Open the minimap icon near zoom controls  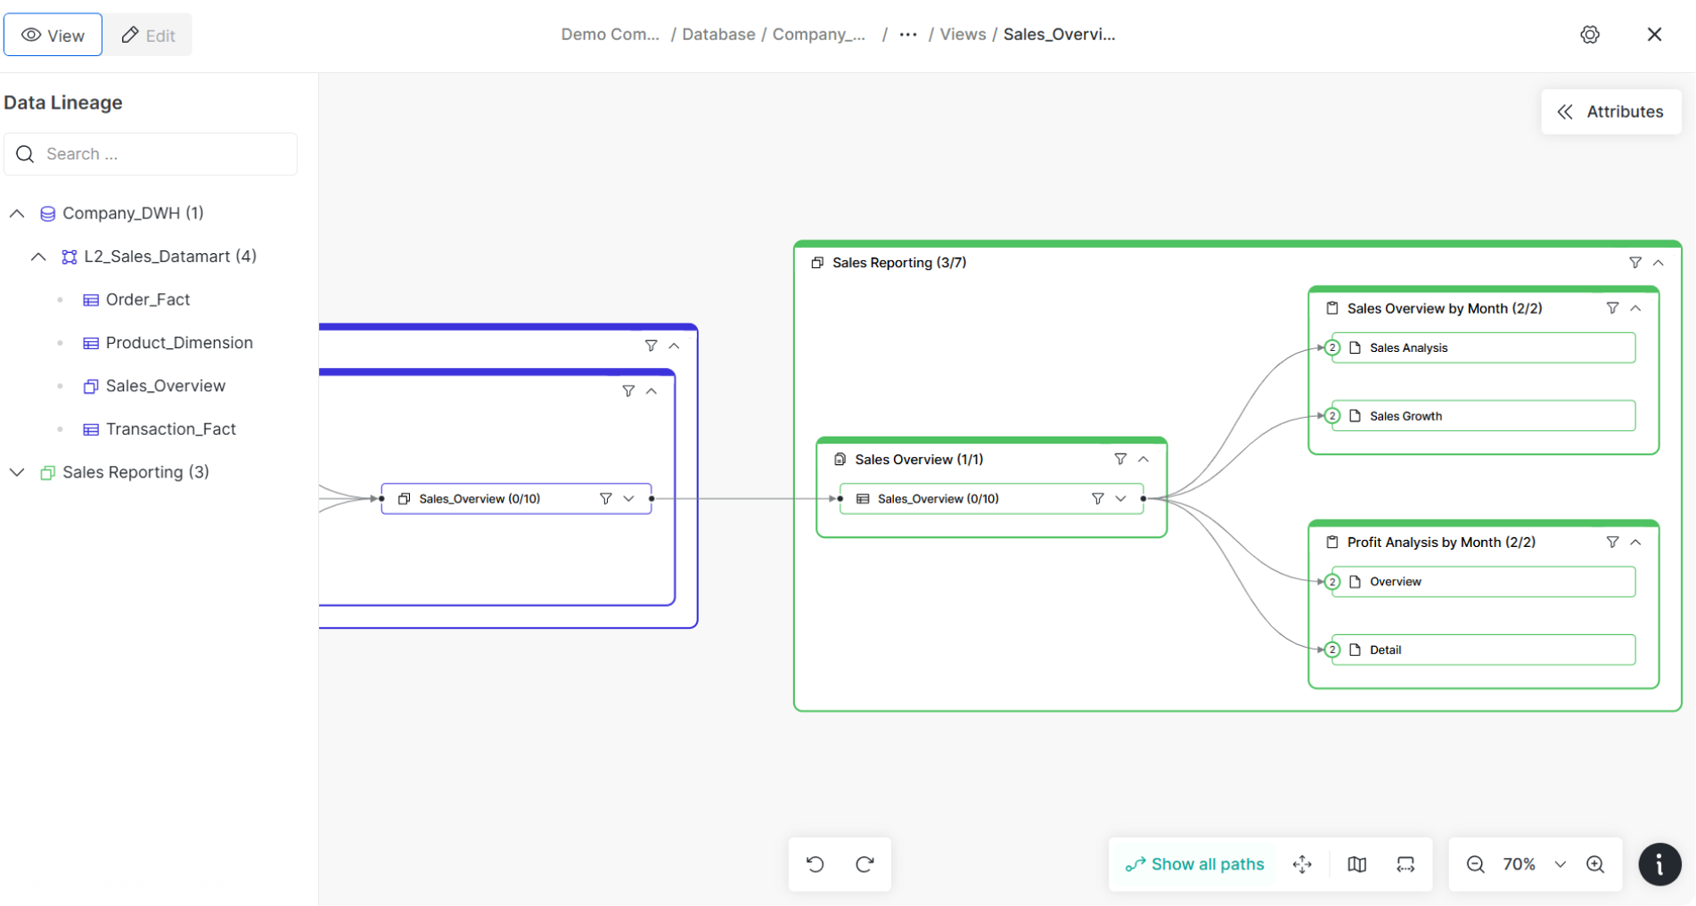point(1356,864)
